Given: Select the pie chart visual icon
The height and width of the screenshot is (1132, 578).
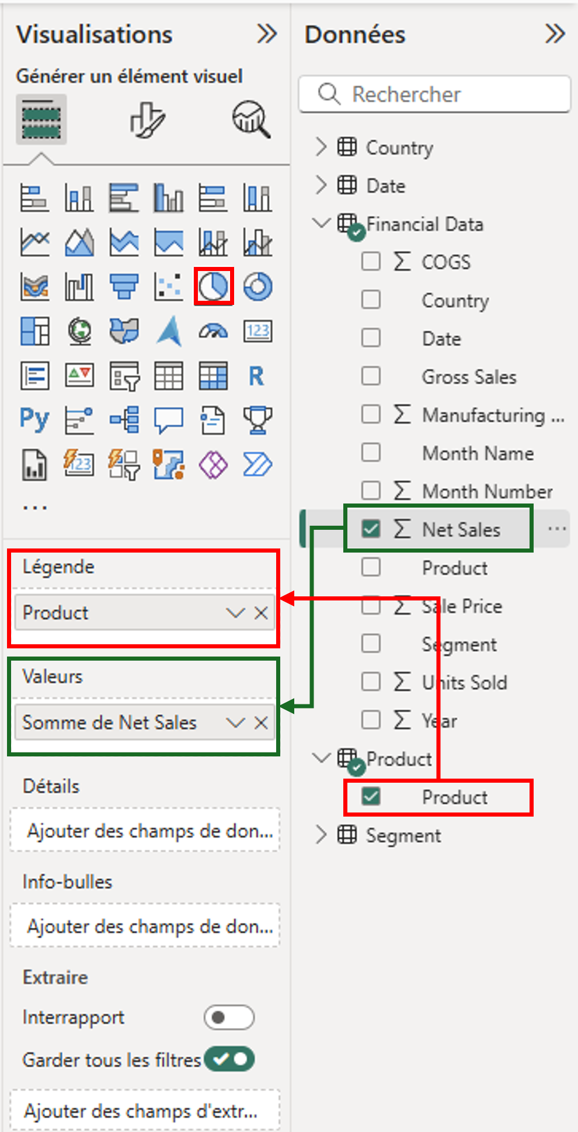Looking at the screenshot, I should [213, 286].
